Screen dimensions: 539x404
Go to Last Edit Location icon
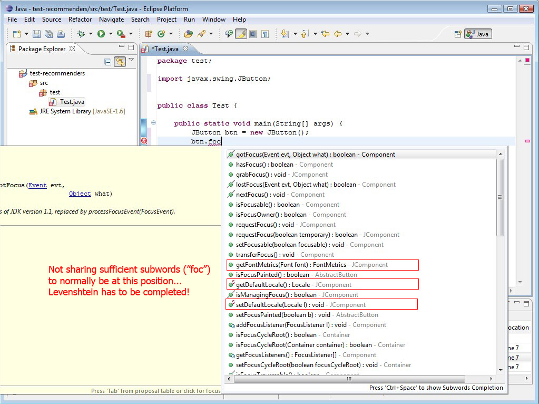pyautogui.click(x=325, y=34)
